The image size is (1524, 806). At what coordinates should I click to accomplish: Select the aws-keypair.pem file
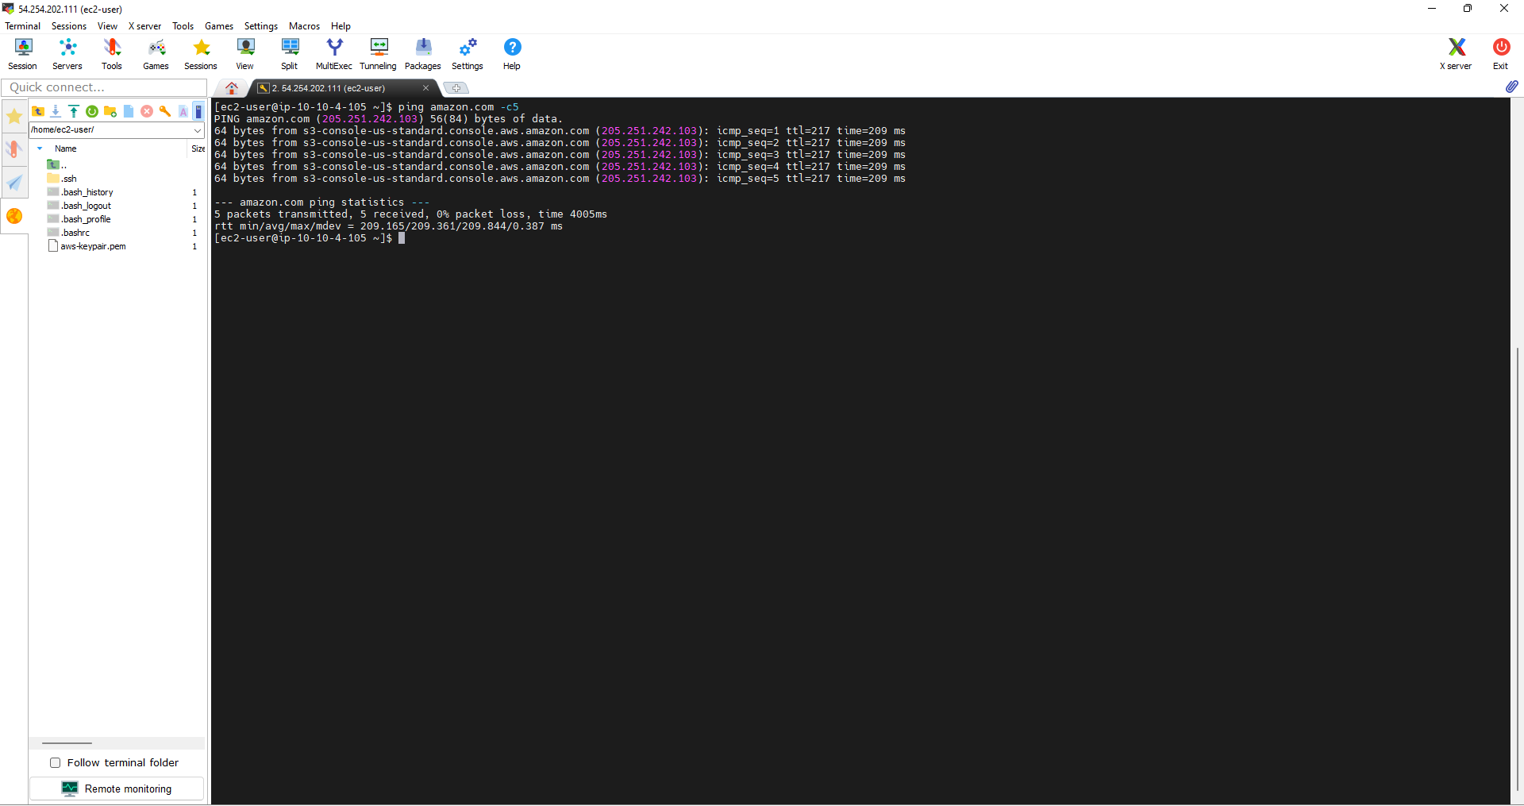click(x=87, y=246)
